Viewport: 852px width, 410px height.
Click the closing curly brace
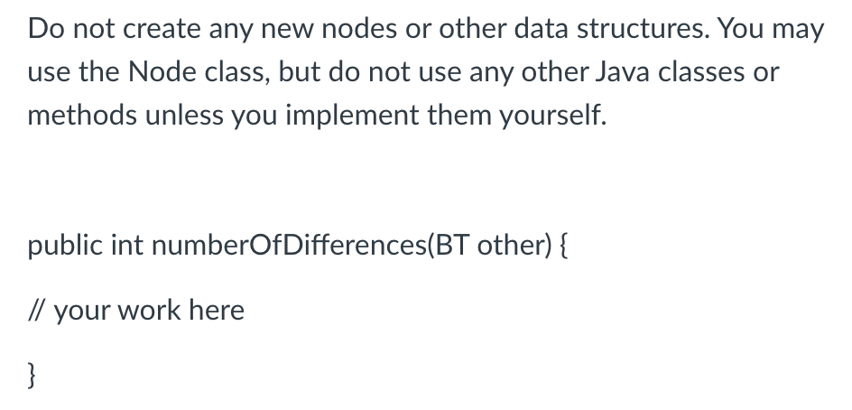tap(32, 375)
